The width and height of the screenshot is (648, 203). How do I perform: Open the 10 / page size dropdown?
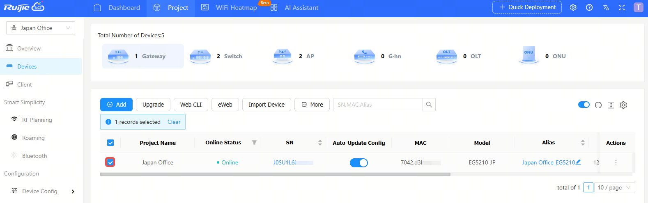(614, 187)
